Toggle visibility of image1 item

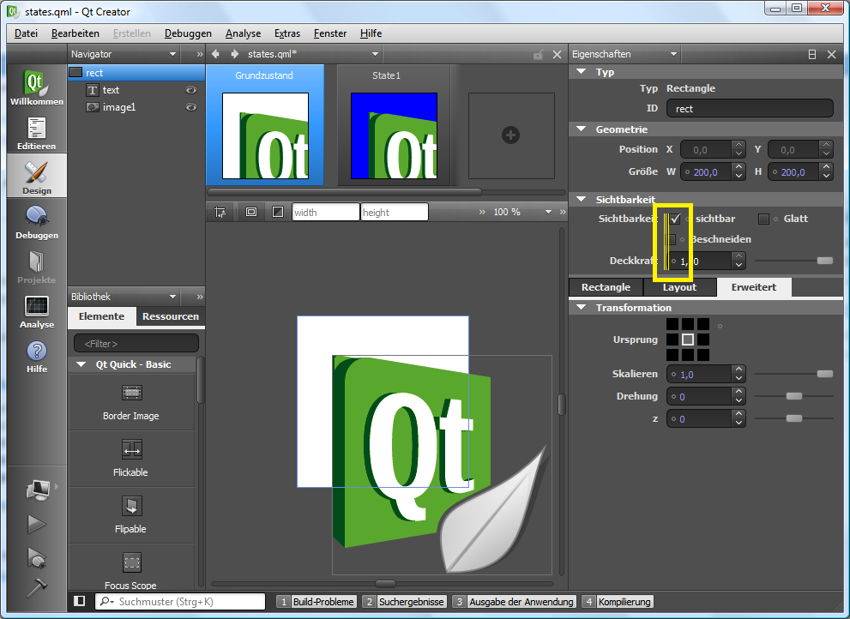[191, 107]
